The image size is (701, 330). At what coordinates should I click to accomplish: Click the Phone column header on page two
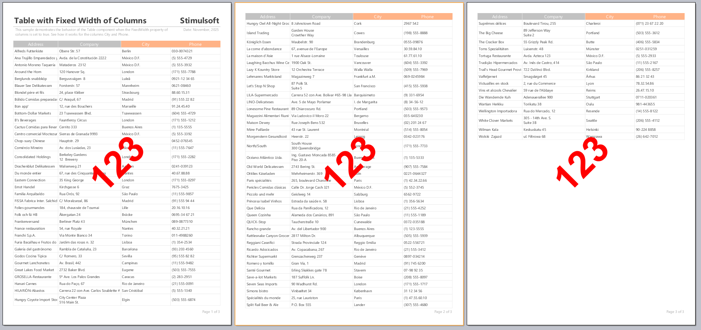[x=427, y=17]
